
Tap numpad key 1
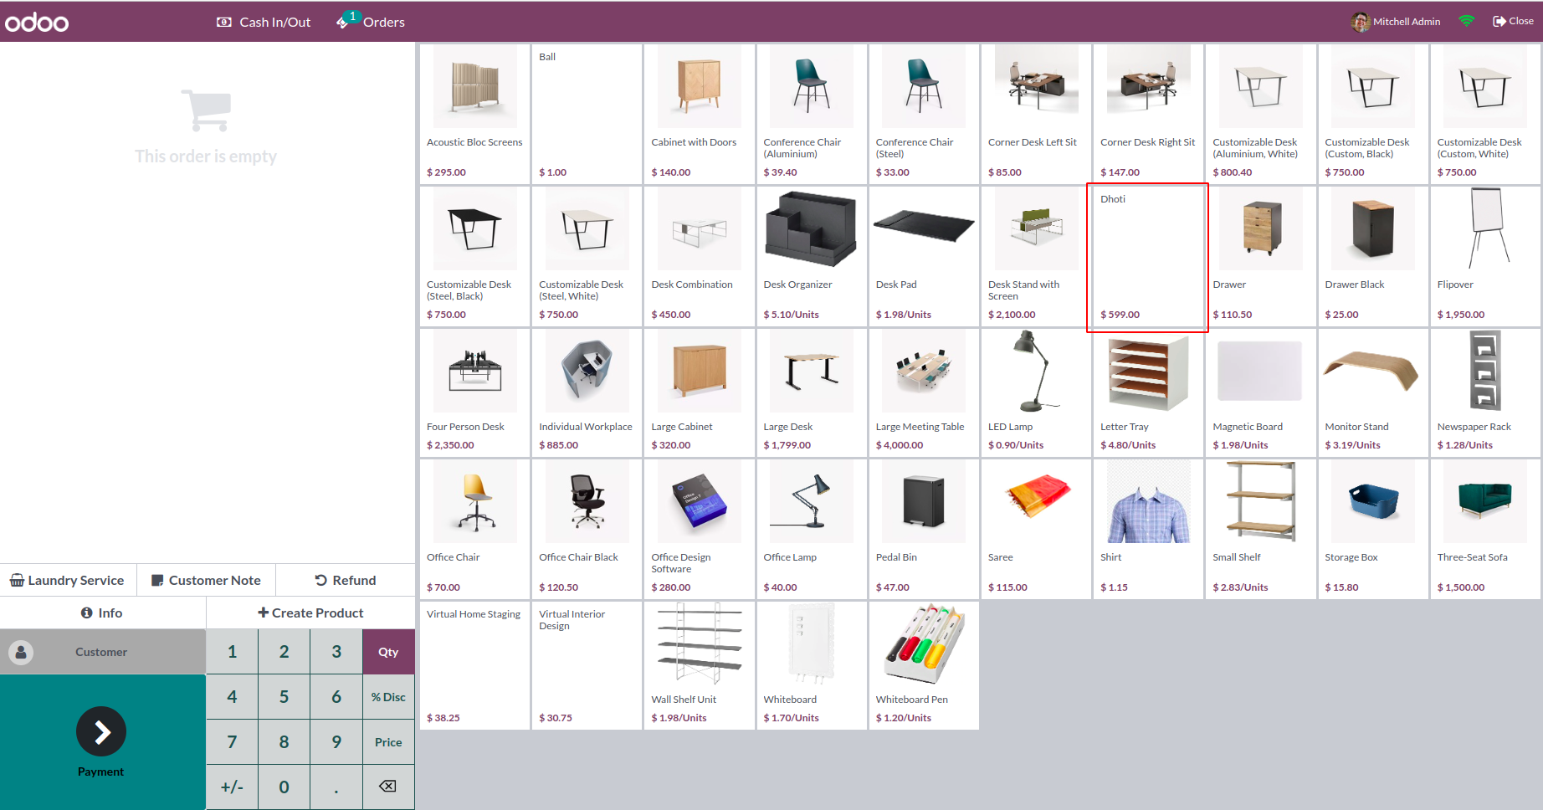pyautogui.click(x=232, y=652)
